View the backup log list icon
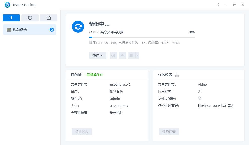The height and width of the screenshot is (145, 249). [x=132, y=55]
